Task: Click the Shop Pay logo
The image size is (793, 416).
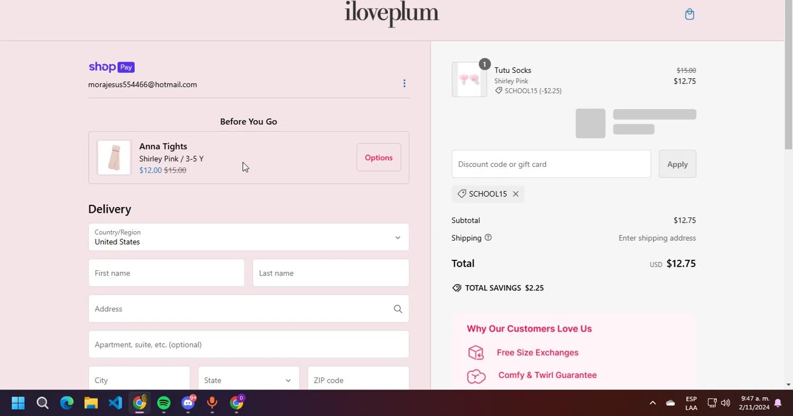Action: tap(112, 67)
